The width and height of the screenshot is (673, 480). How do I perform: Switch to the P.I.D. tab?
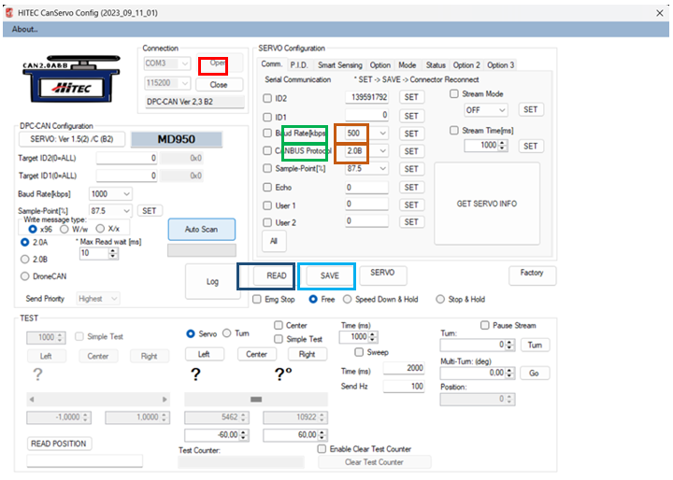pyautogui.click(x=300, y=65)
